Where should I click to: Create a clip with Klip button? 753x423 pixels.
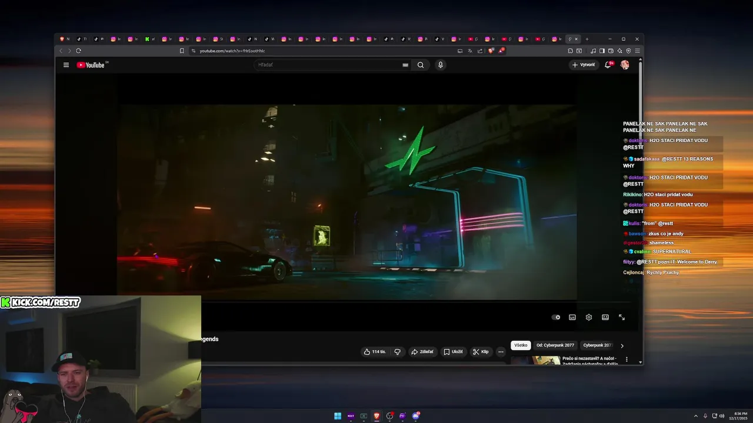tap(481, 352)
